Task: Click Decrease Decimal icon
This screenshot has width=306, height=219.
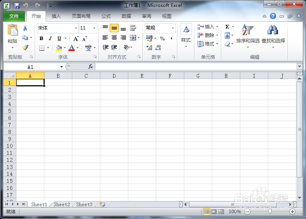Action: coord(158,47)
